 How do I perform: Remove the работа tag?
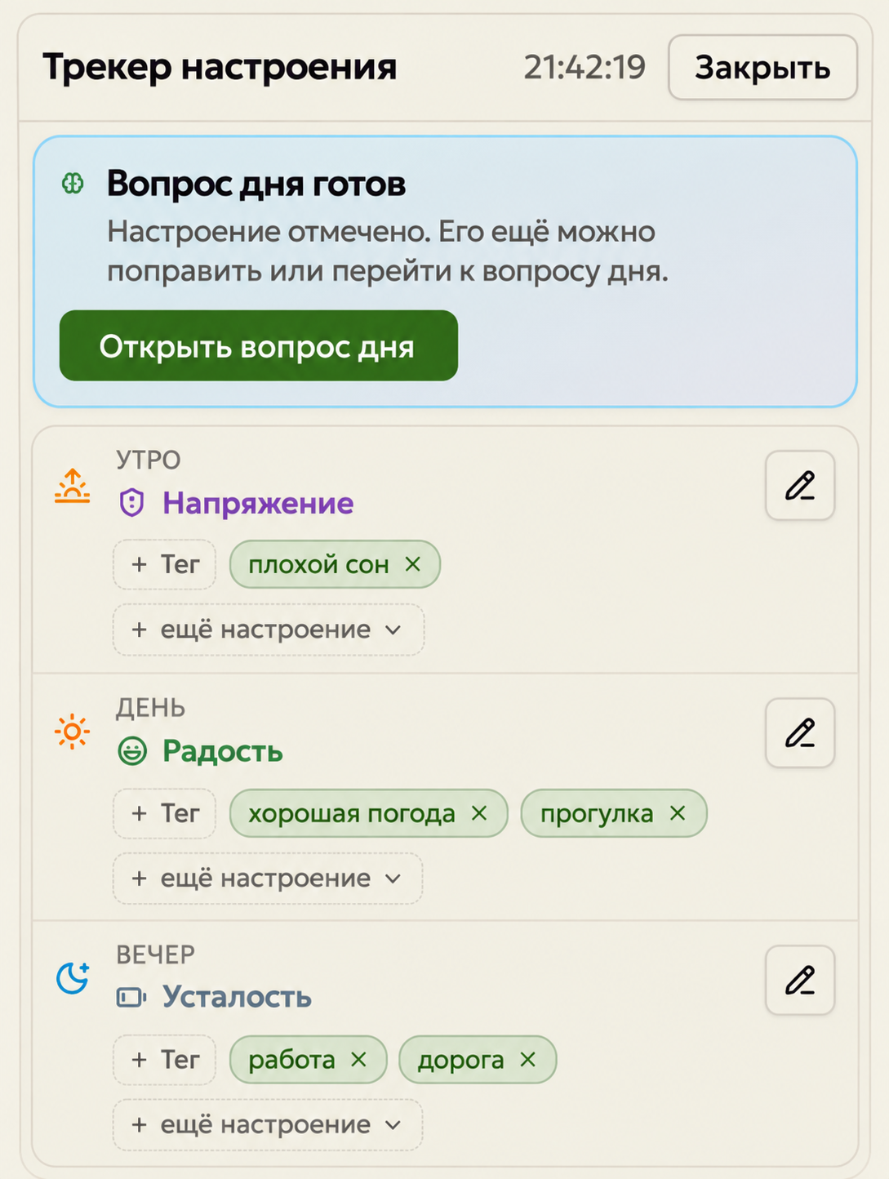(358, 1060)
